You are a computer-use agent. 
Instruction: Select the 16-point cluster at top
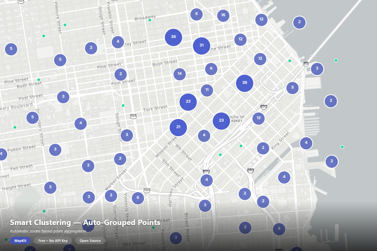(x=223, y=15)
